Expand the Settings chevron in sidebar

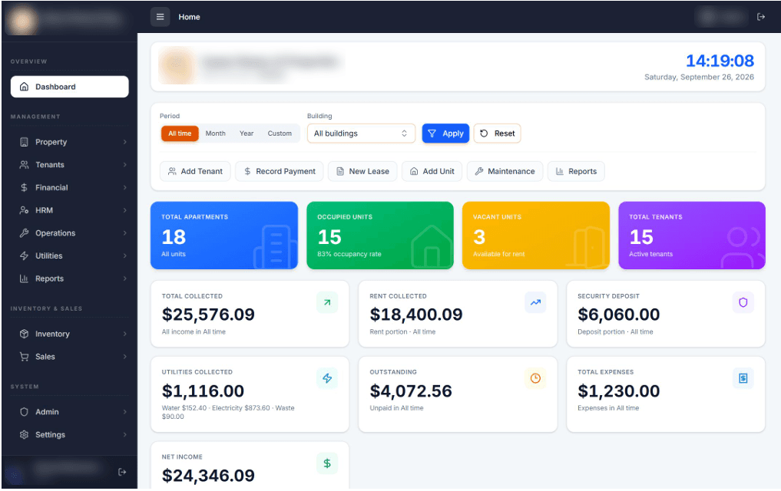124,435
